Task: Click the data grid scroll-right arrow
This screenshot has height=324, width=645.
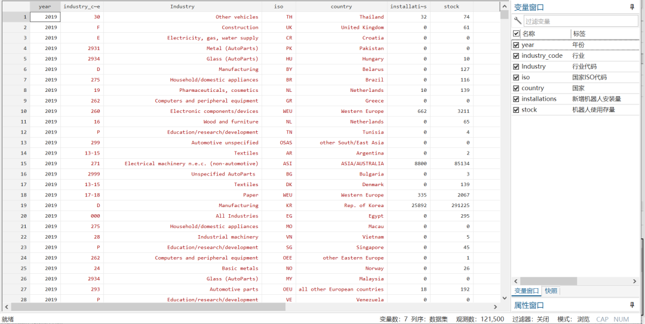Action: (496, 307)
